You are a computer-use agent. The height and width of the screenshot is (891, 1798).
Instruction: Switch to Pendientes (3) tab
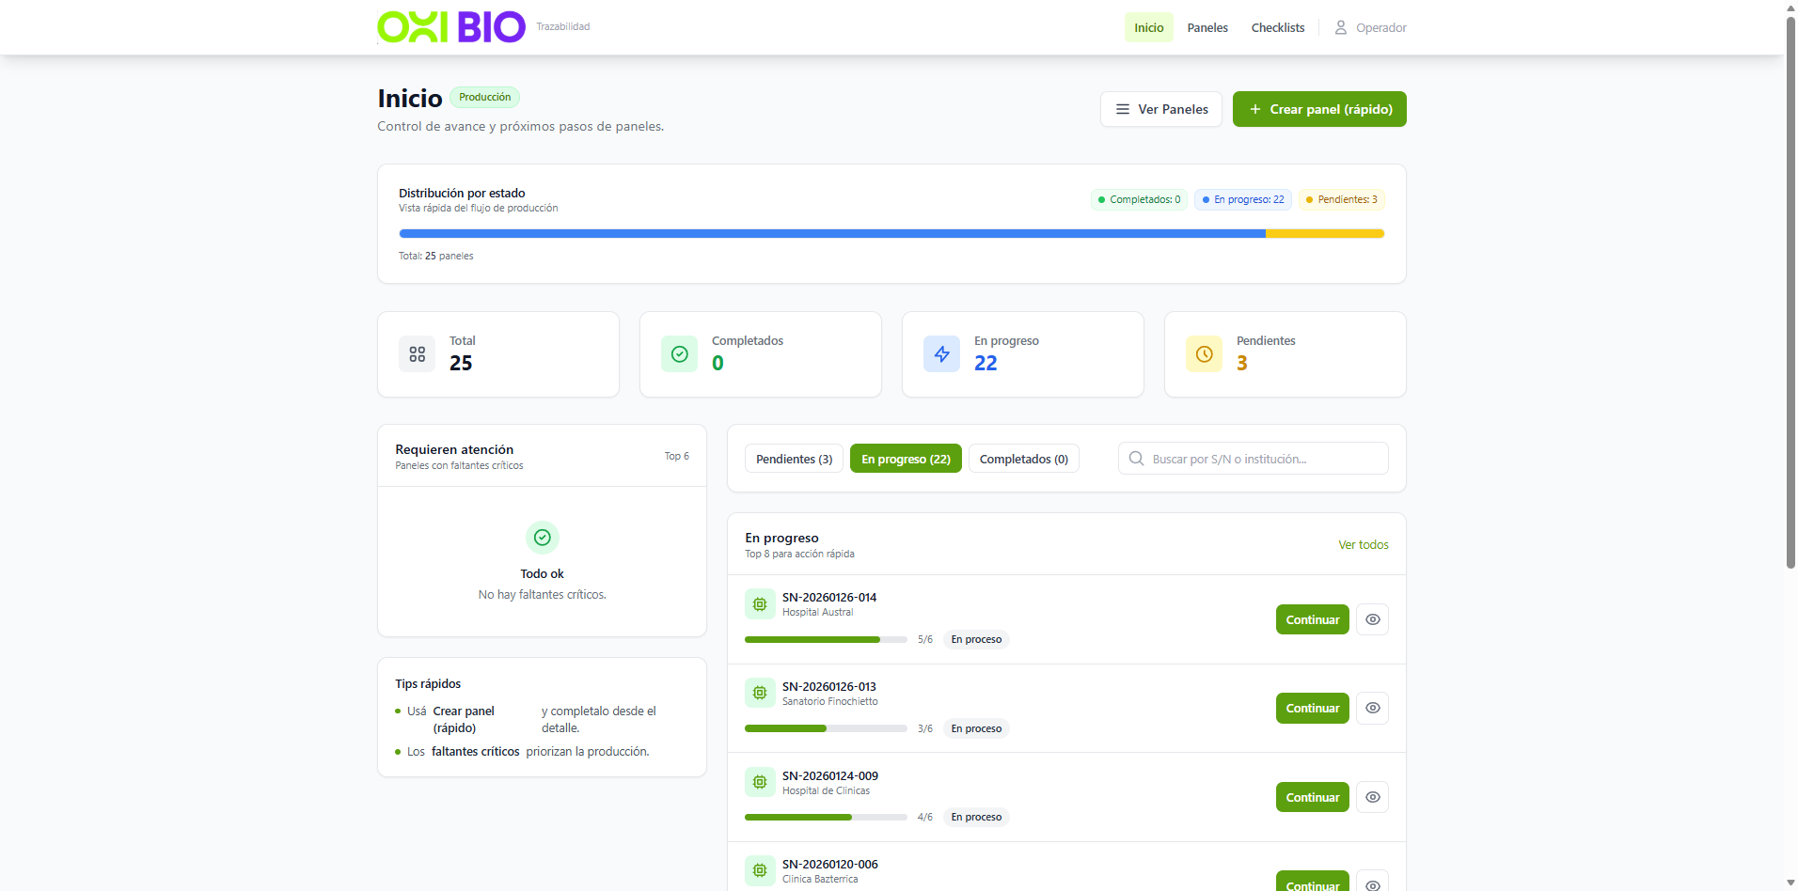795,459
